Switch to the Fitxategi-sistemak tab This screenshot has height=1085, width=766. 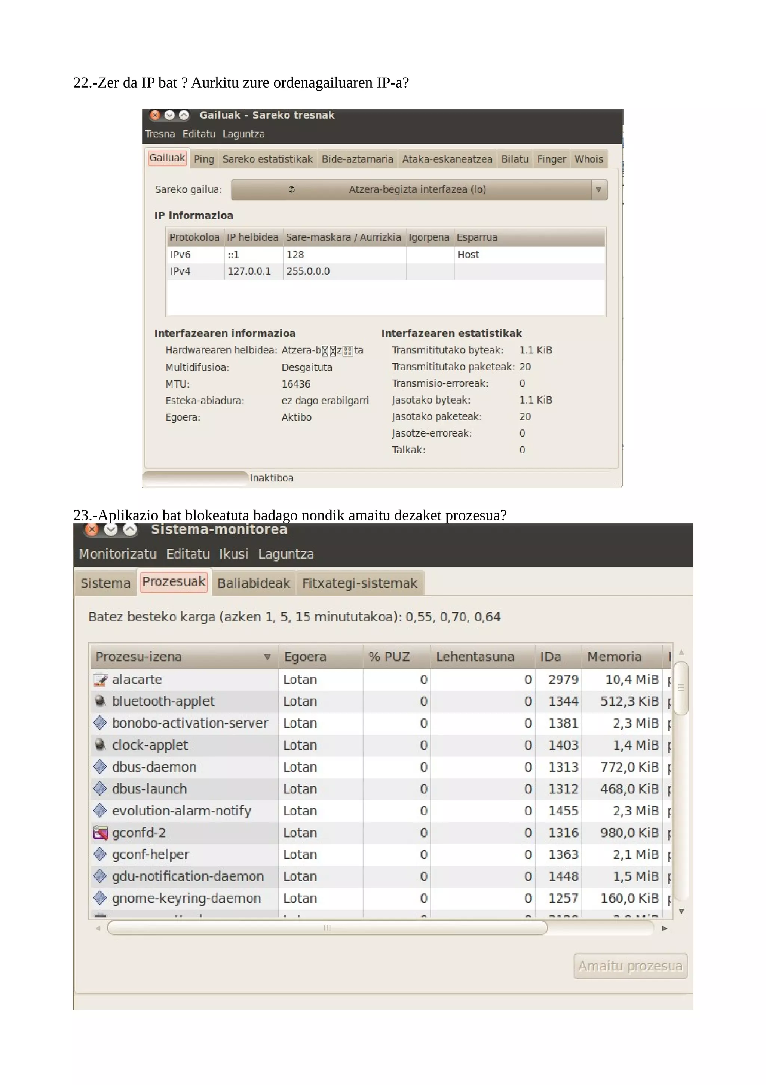coord(360,583)
